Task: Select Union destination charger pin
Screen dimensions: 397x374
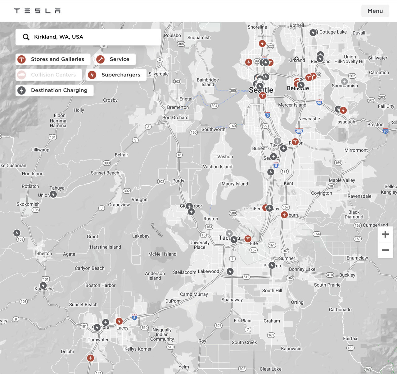Action: (x=53, y=194)
